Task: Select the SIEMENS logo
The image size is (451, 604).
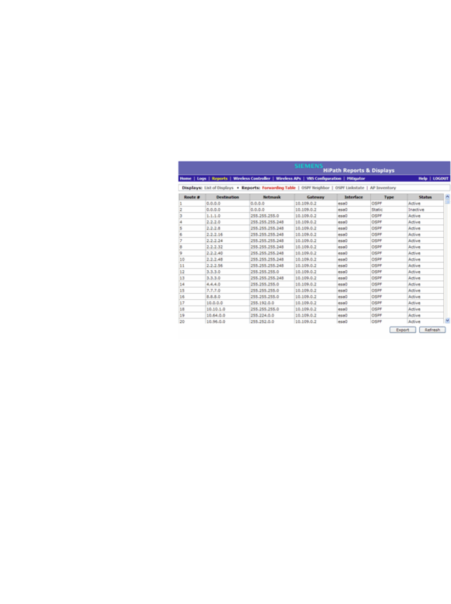Action: point(309,166)
